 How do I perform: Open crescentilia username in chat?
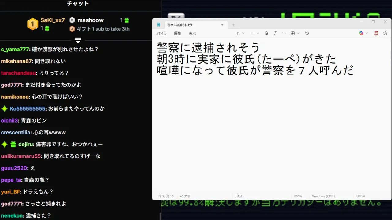(x=16, y=133)
